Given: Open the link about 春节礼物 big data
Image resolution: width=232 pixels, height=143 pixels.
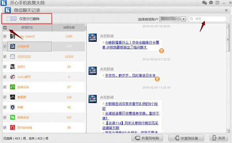Looking at the screenshot, I should (x=130, y=106).
